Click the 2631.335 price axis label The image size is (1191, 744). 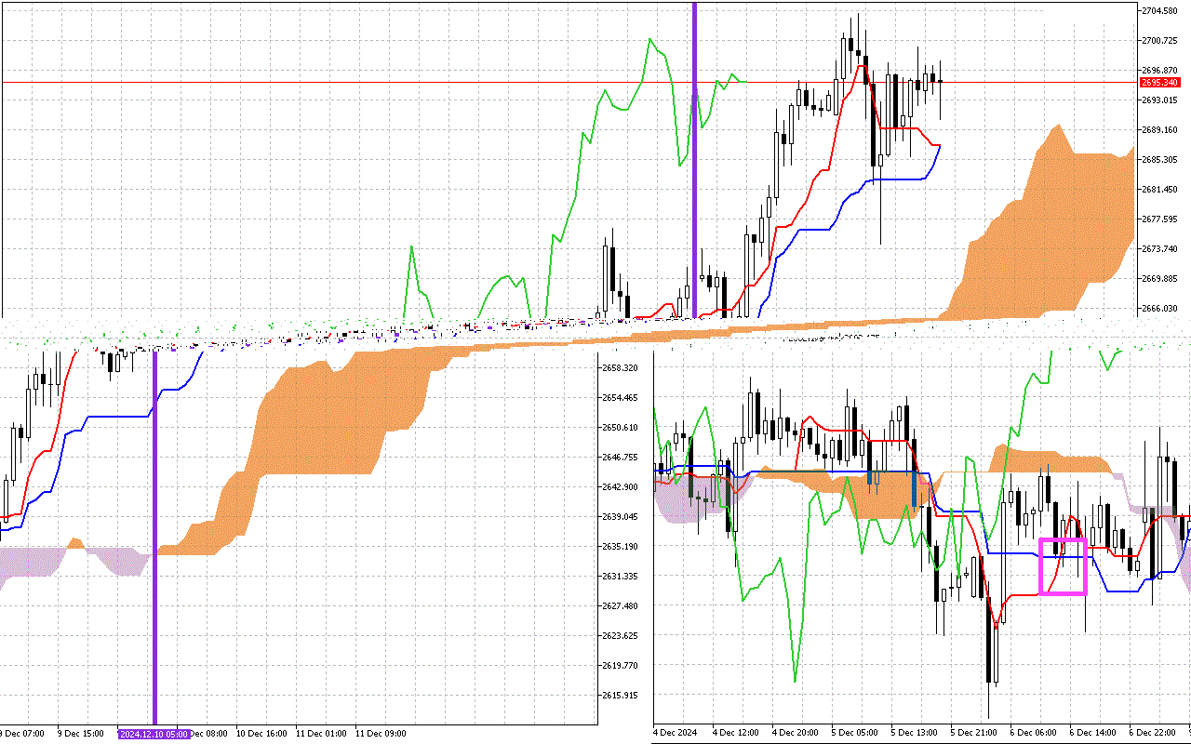[620, 577]
